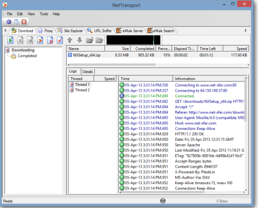Sort by the Name column header

(86, 49)
